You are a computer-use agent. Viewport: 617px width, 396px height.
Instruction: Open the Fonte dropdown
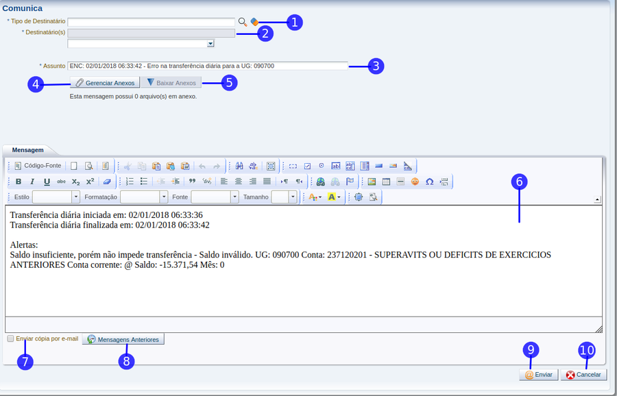[214, 197]
